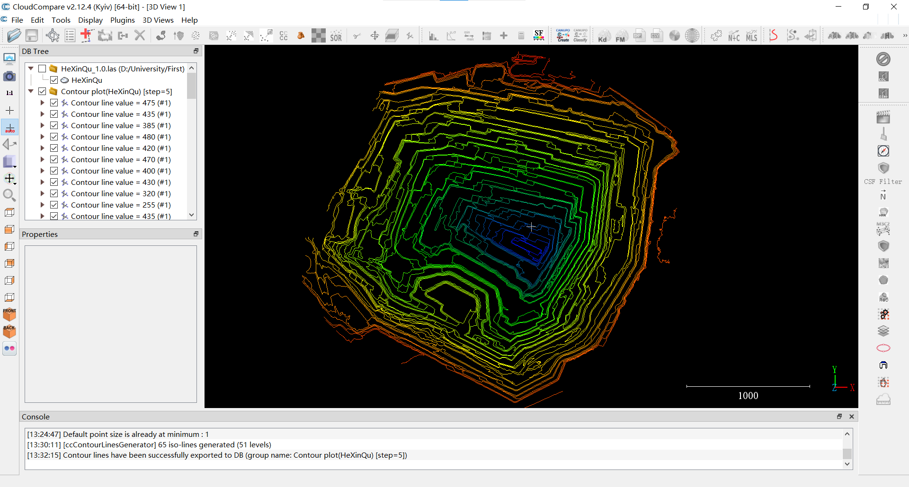
Task: Set the Back view cube
Action: pyautogui.click(x=9, y=331)
